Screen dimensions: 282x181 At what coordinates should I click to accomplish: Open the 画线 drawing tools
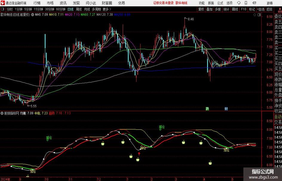click(235, 9)
